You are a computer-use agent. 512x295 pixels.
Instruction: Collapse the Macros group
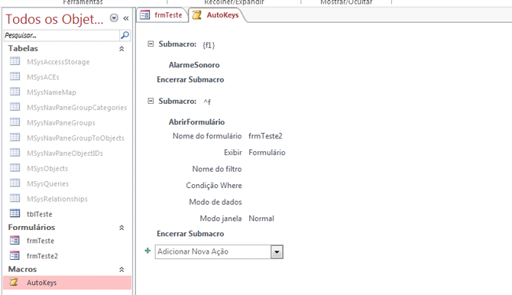122,270
